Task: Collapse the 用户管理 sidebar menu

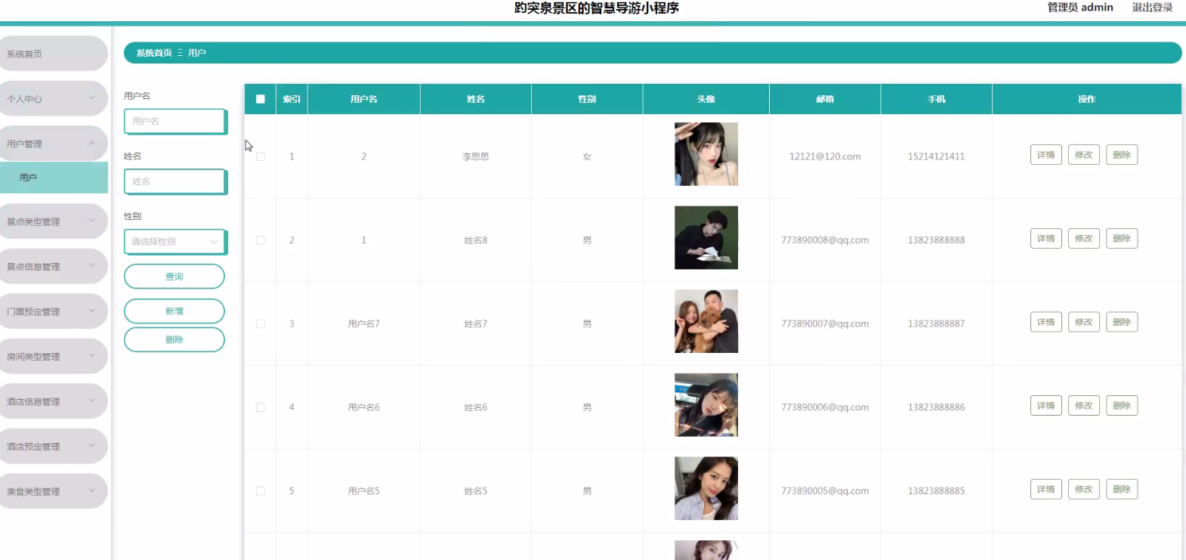Action: 53,144
